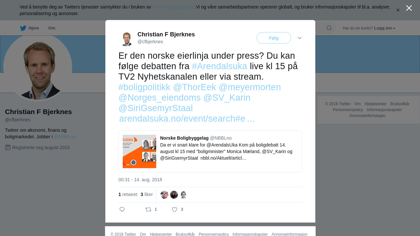Open third liker's avatar with glasses

pos(183,195)
